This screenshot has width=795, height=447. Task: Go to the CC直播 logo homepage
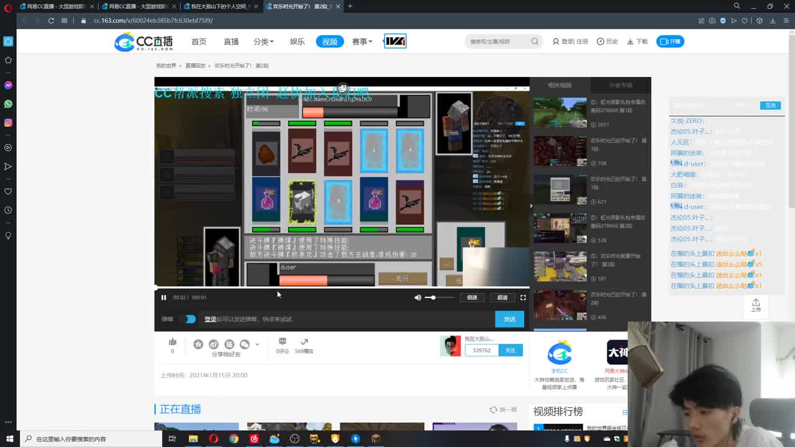pyautogui.click(x=144, y=42)
